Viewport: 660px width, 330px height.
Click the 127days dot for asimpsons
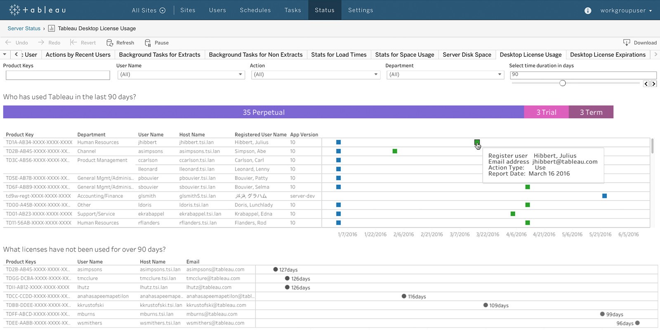[276, 269]
